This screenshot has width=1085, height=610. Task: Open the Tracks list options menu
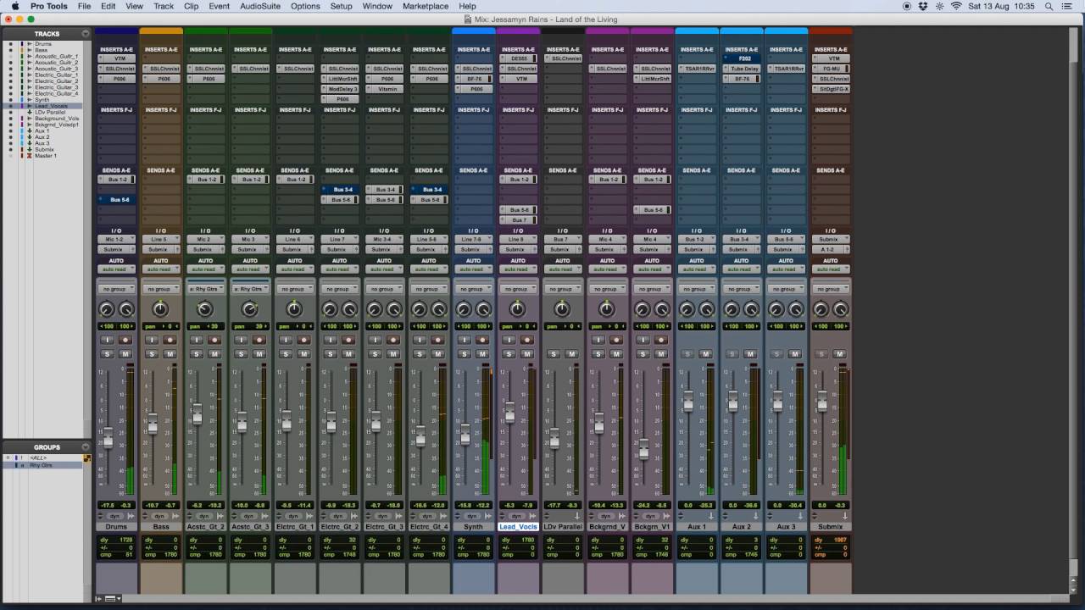tap(86, 34)
